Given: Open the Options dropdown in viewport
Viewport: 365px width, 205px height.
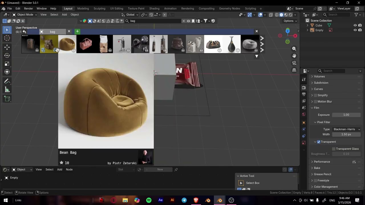Looking at the screenshot, I should click(x=290, y=21).
